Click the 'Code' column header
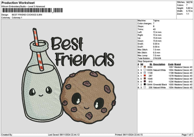 pyautogui.click(x=171, y=64)
